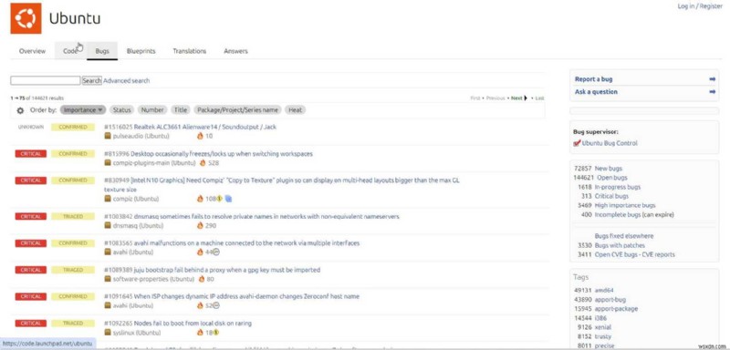Click the Report a bug link
This screenshot has height=350, width=730.
[x=594, y=79]
